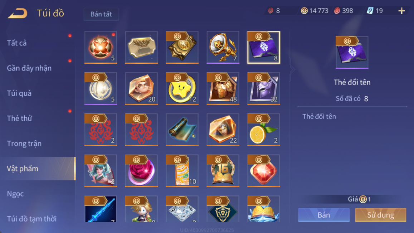Screen dimensions: 414x233
Task: Select the red rose ring item
Action: tap(142, 171)
